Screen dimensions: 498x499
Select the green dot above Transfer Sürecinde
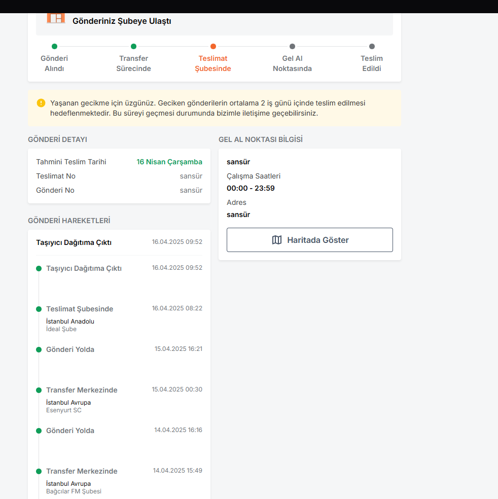pyautogui.click(x=133, y=47)
